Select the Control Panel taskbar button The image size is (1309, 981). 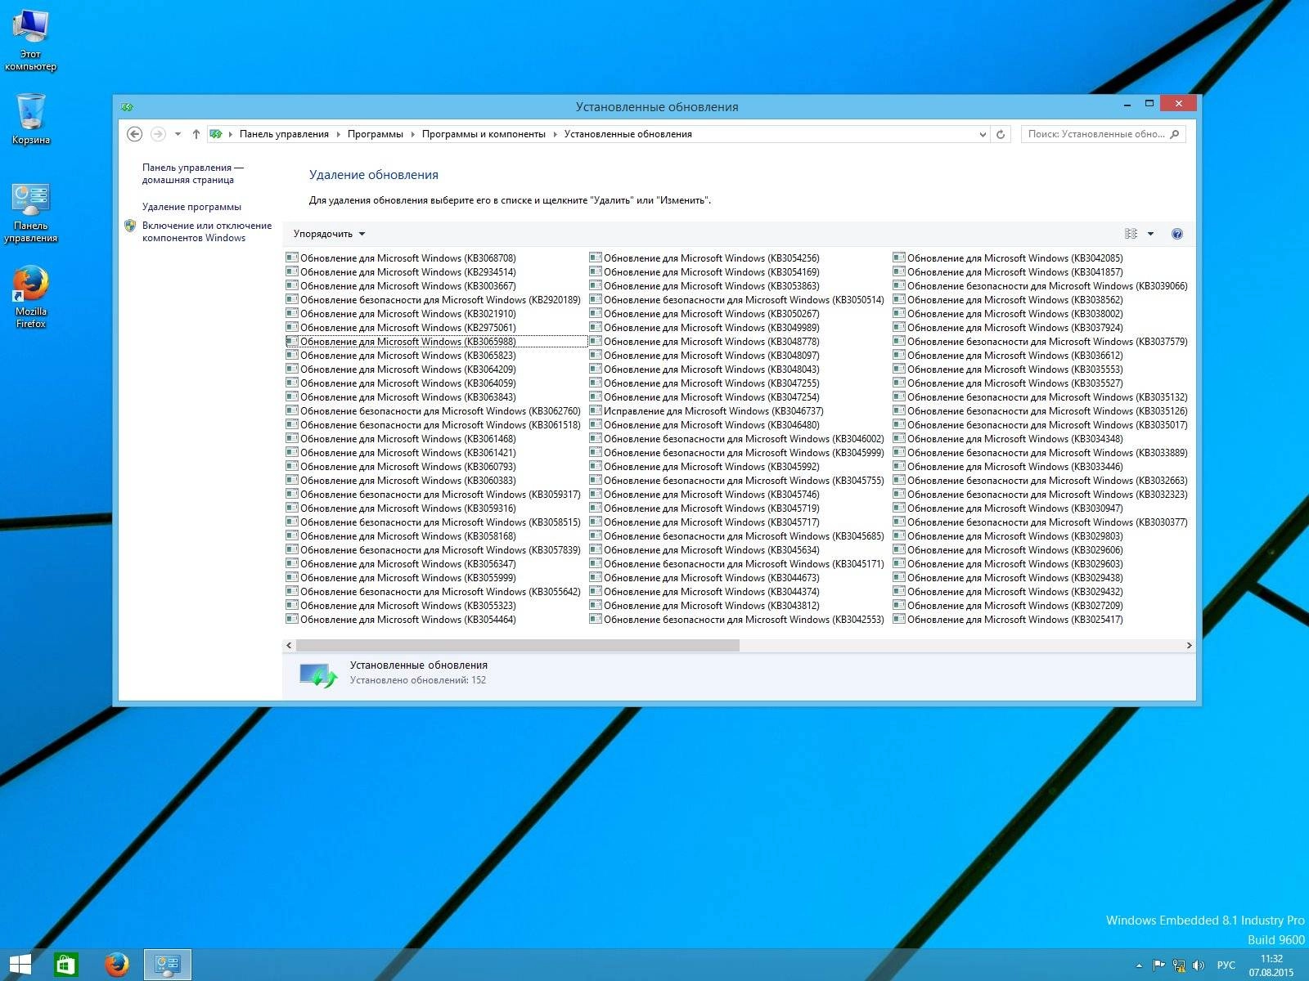pos(168,965)
